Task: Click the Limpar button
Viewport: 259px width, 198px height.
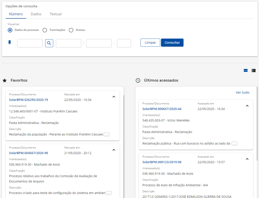Action: 150,43
